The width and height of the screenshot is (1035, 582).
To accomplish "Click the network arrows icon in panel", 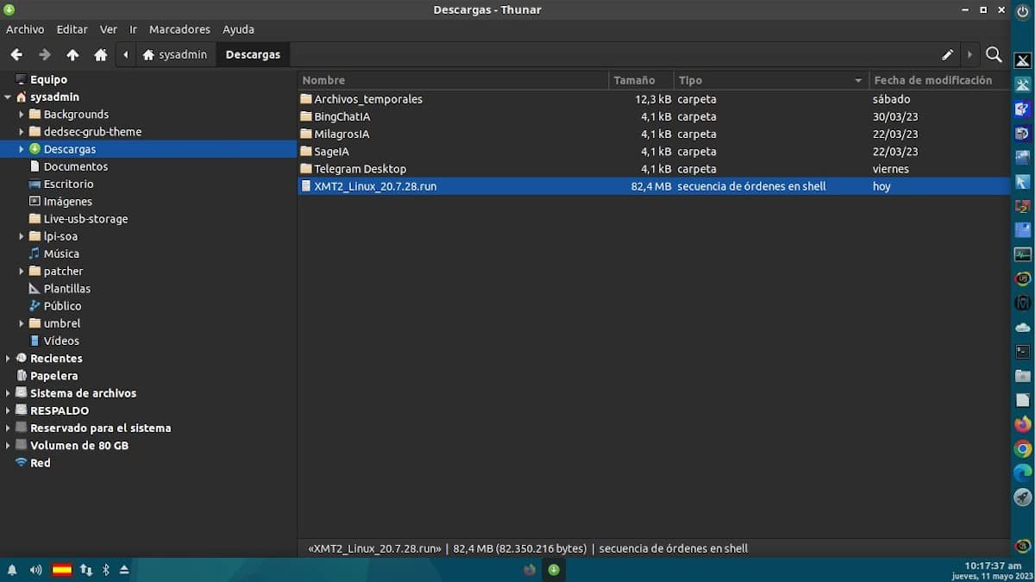I will pyautogui.click(x=86, y=570).
